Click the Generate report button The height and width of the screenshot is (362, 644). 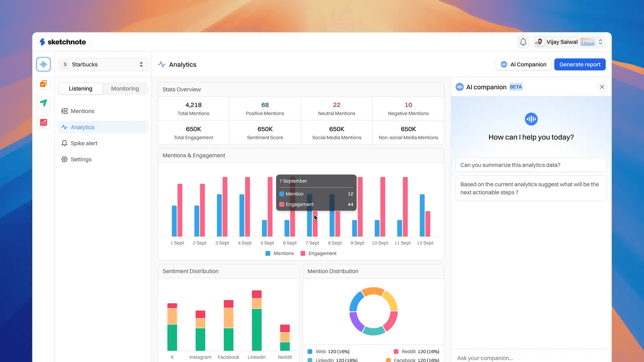tap(580, 64)
